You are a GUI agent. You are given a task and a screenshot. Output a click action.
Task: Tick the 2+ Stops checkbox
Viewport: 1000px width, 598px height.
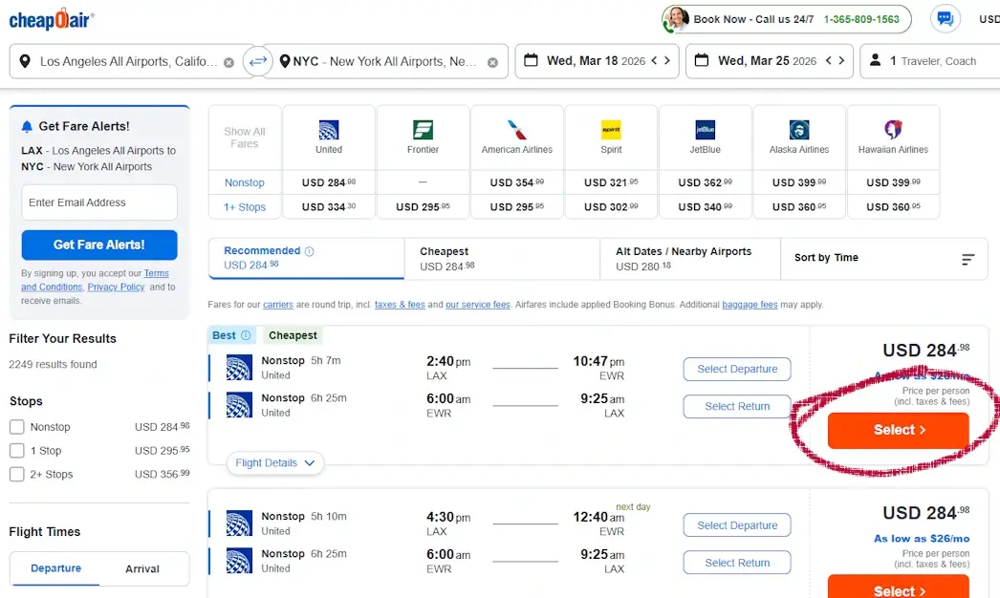tap(17, 474)
